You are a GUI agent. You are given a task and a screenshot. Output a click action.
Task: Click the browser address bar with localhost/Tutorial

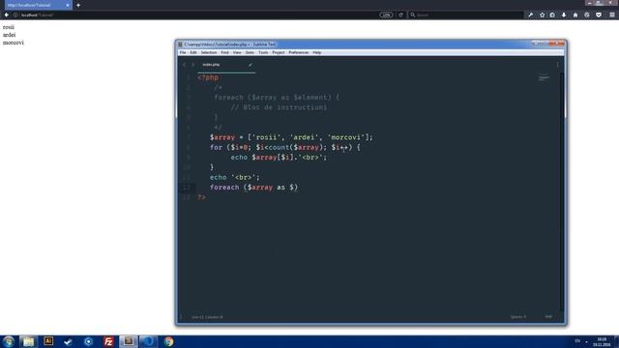point(197,15)
